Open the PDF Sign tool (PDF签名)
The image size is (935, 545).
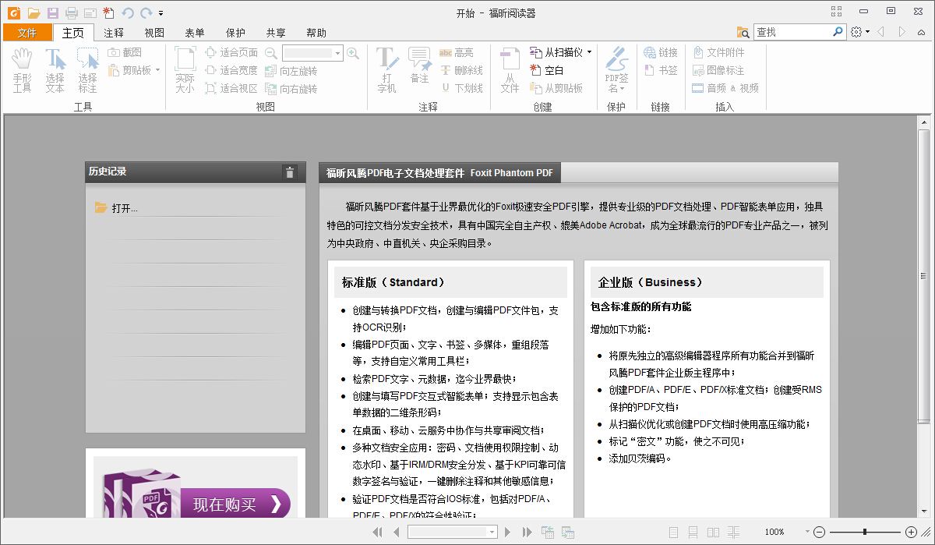[616, 70]
